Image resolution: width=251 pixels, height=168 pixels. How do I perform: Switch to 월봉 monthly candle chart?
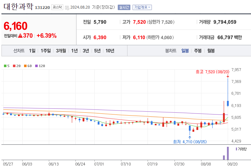211,51
